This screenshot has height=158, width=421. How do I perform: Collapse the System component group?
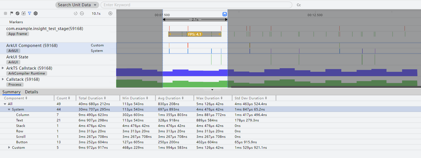point(9,109)
